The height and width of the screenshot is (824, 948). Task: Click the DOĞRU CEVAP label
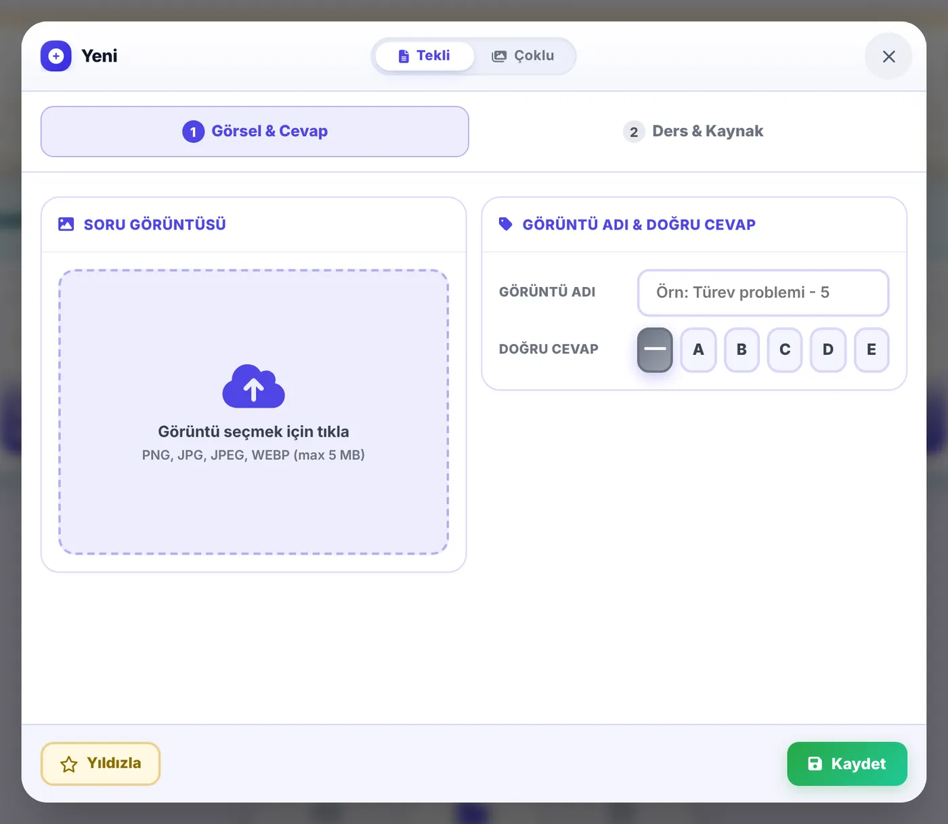click(x=548, y=349)
